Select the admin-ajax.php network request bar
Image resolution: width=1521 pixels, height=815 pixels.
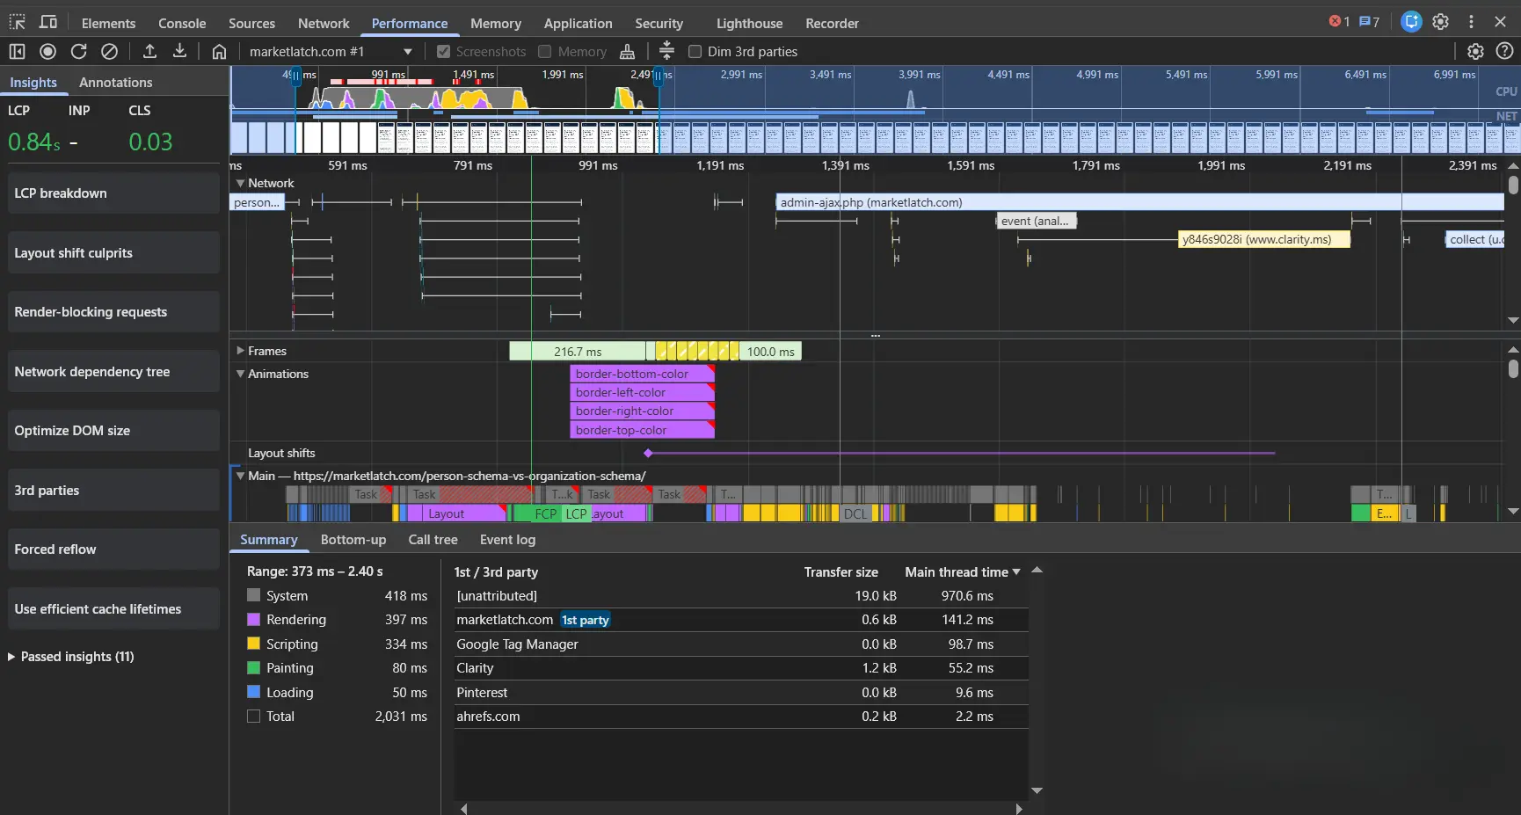pos(1139,202)
